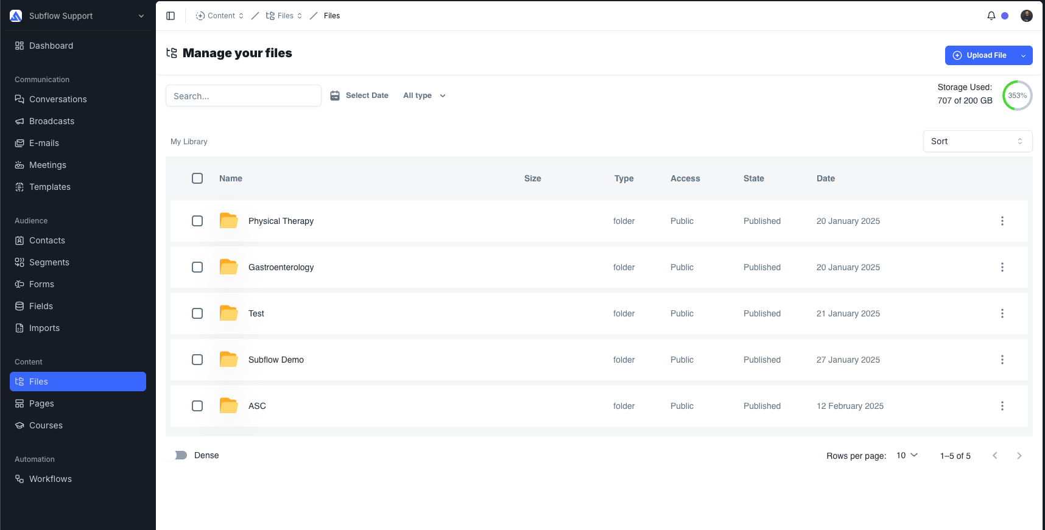Check the Test row checkbox
The height and width of the screenshot is (530, 1045).
(x=197, y=313)
